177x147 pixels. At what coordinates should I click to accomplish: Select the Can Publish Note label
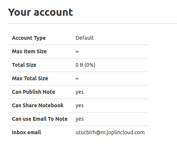pos(34,92)
